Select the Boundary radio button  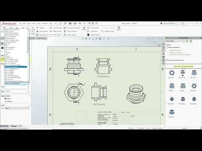(x=5, y=102)
